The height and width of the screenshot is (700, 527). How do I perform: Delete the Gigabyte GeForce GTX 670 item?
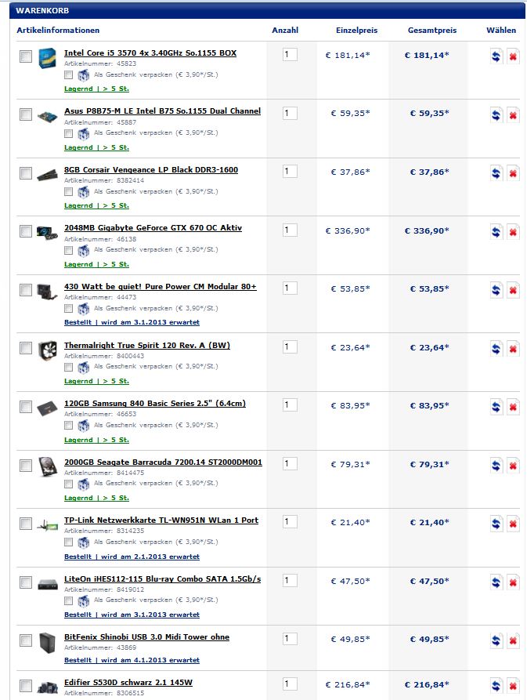[x=513, y=232]
